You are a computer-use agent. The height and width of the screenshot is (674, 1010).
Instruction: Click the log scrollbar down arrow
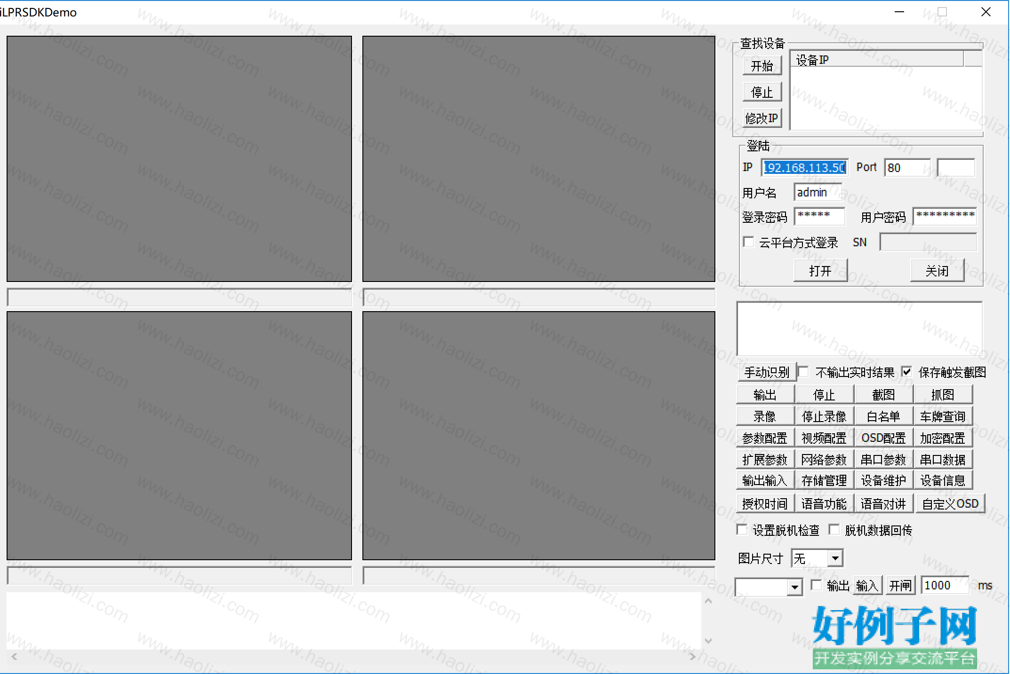coord(708,641)
